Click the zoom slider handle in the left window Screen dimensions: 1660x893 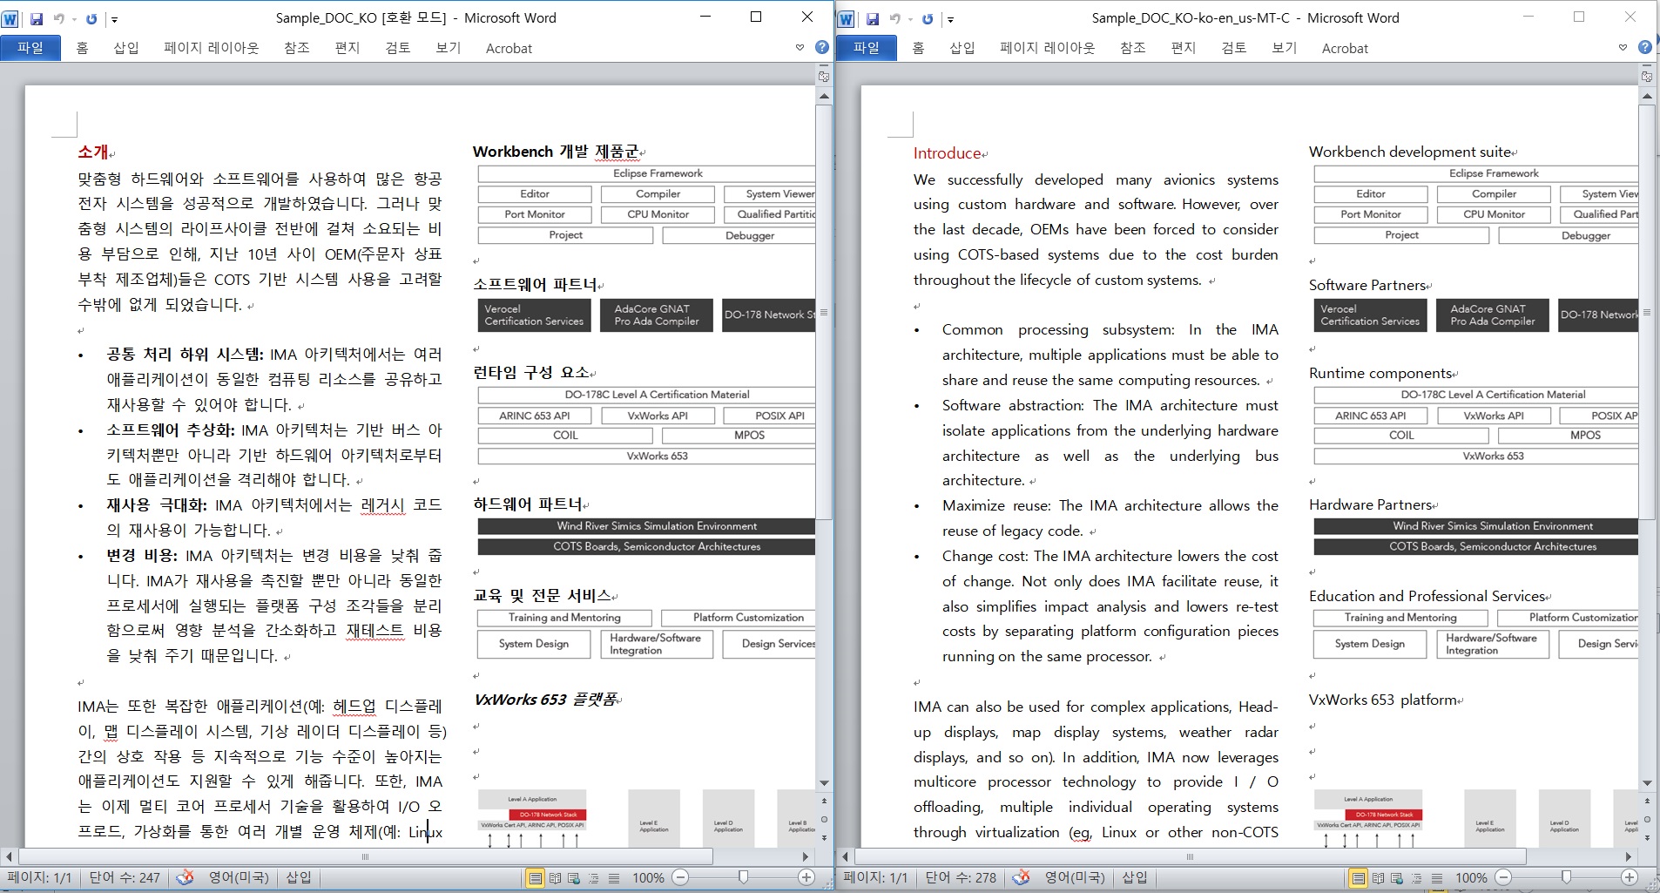pos(743,877)
